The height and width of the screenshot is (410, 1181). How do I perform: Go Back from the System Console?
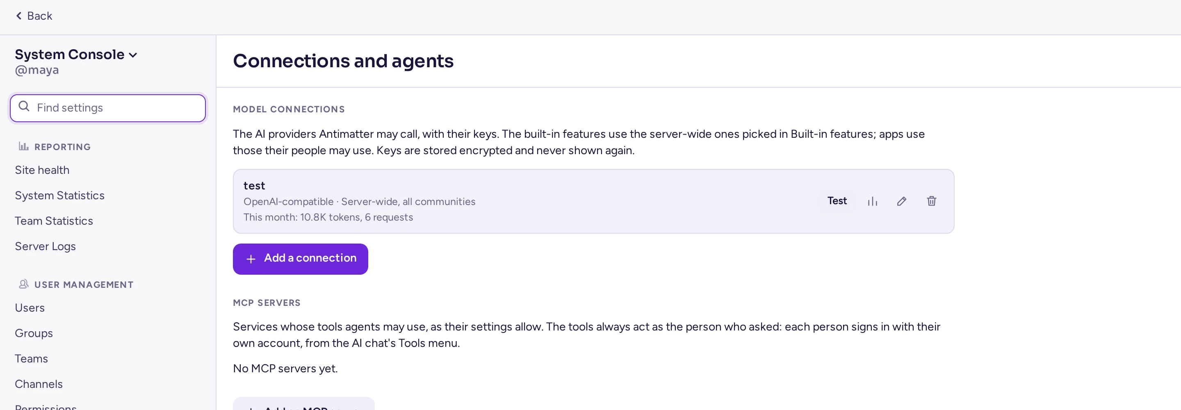34,16
